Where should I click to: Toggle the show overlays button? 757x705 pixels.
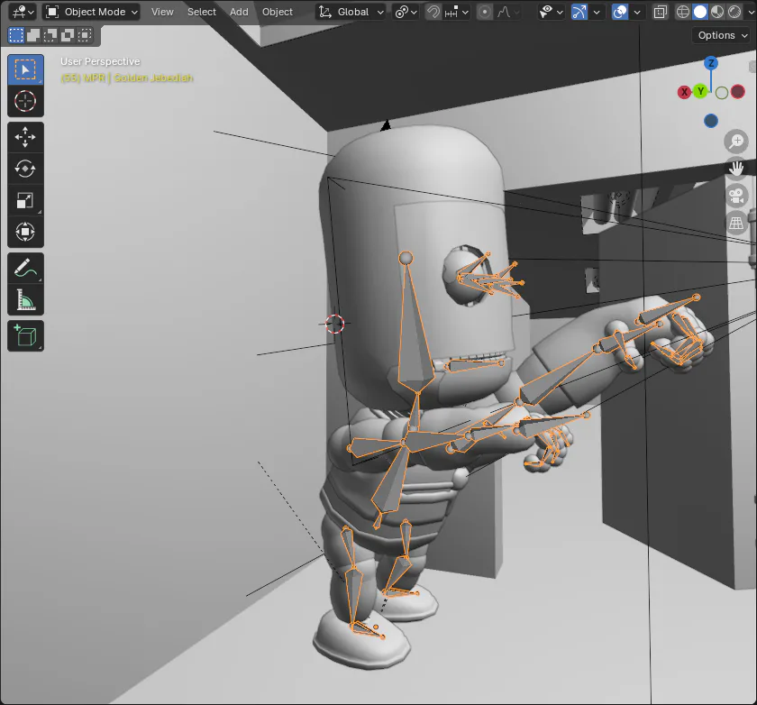tap(619, 12)
